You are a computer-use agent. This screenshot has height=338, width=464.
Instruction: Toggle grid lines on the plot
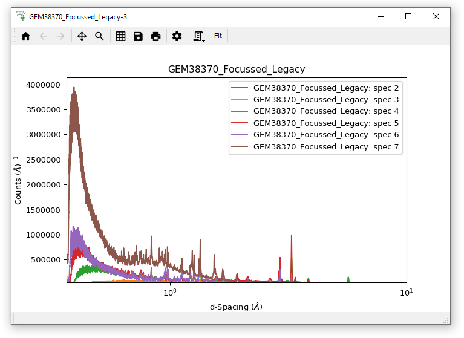(120, 36)
